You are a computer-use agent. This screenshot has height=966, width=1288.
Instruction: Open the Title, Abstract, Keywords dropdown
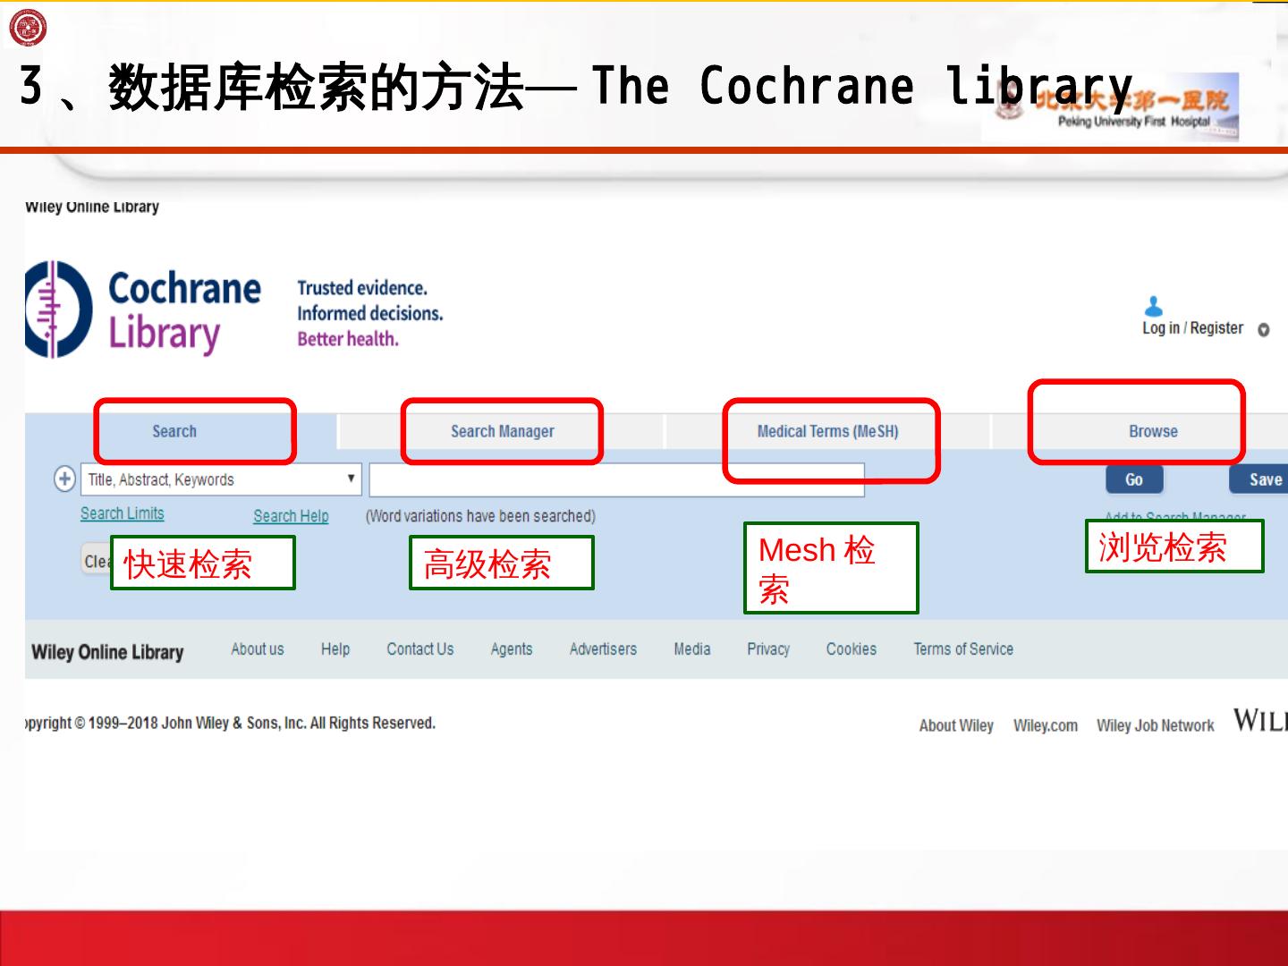(x=222, y=479)
